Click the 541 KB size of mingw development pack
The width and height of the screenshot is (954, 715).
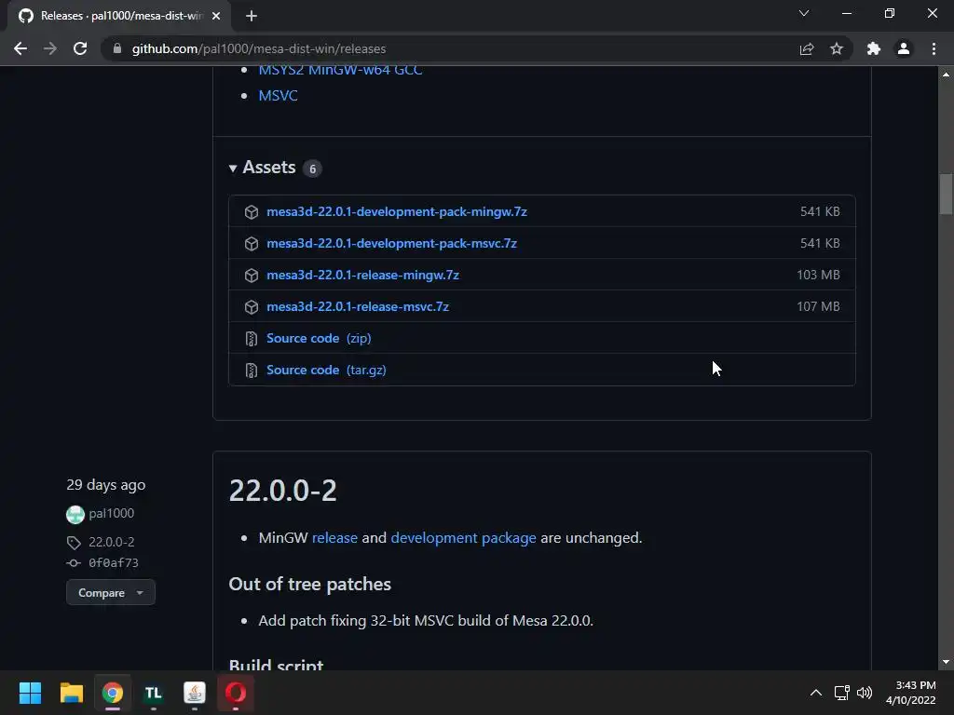pyautogui.click(x=820, y=211)
